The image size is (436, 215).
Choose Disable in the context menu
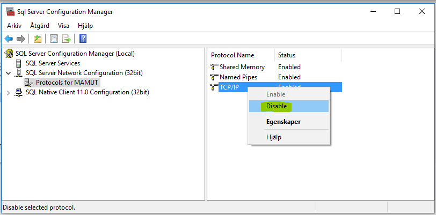(x=277, y=106)
